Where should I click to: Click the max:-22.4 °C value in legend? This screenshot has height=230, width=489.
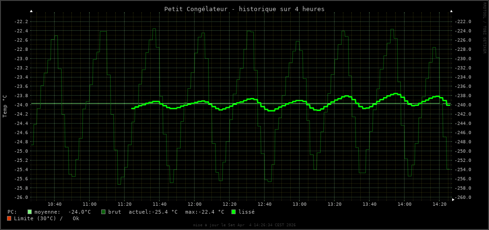point(204,212)
